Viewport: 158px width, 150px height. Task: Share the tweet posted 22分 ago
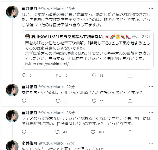coord(130,101)
